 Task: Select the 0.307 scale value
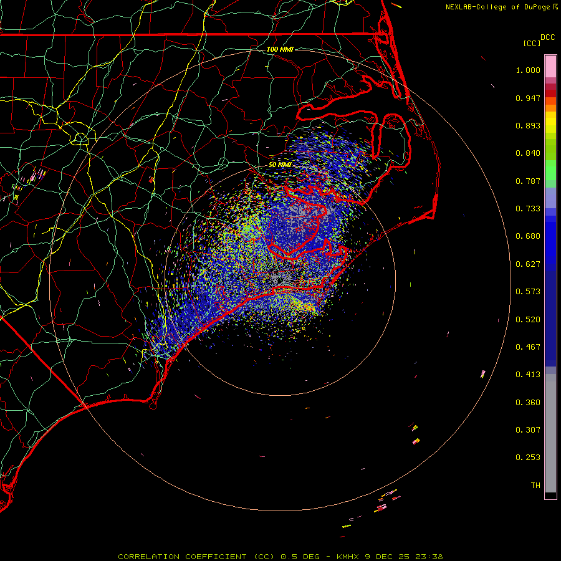tap(528, 430)
